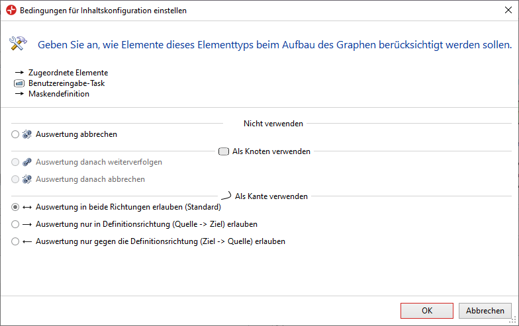Click the hammer and wrench tools icon
The height and width of the screenshot is (326, 519).
tap(18, 44)
